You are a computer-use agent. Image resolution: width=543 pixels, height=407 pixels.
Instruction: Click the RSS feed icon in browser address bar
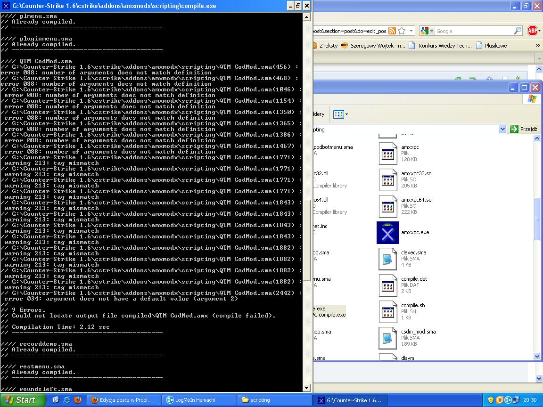point(392,31)
